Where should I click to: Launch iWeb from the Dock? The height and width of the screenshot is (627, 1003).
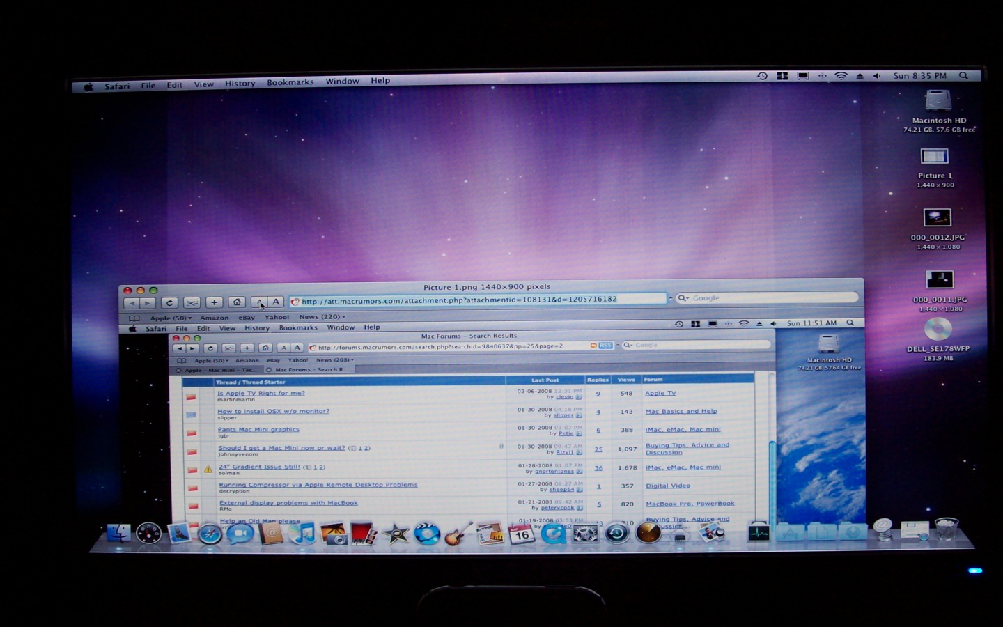(490, 534)
